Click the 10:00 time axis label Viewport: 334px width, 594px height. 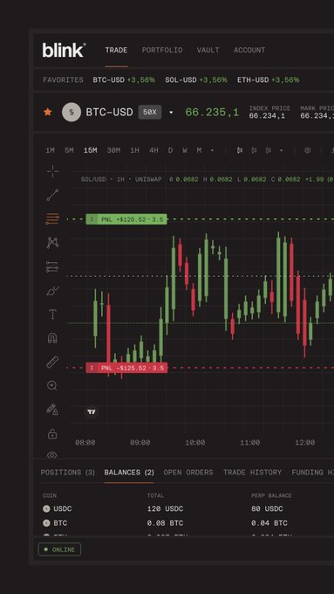(x=194, y=443)
